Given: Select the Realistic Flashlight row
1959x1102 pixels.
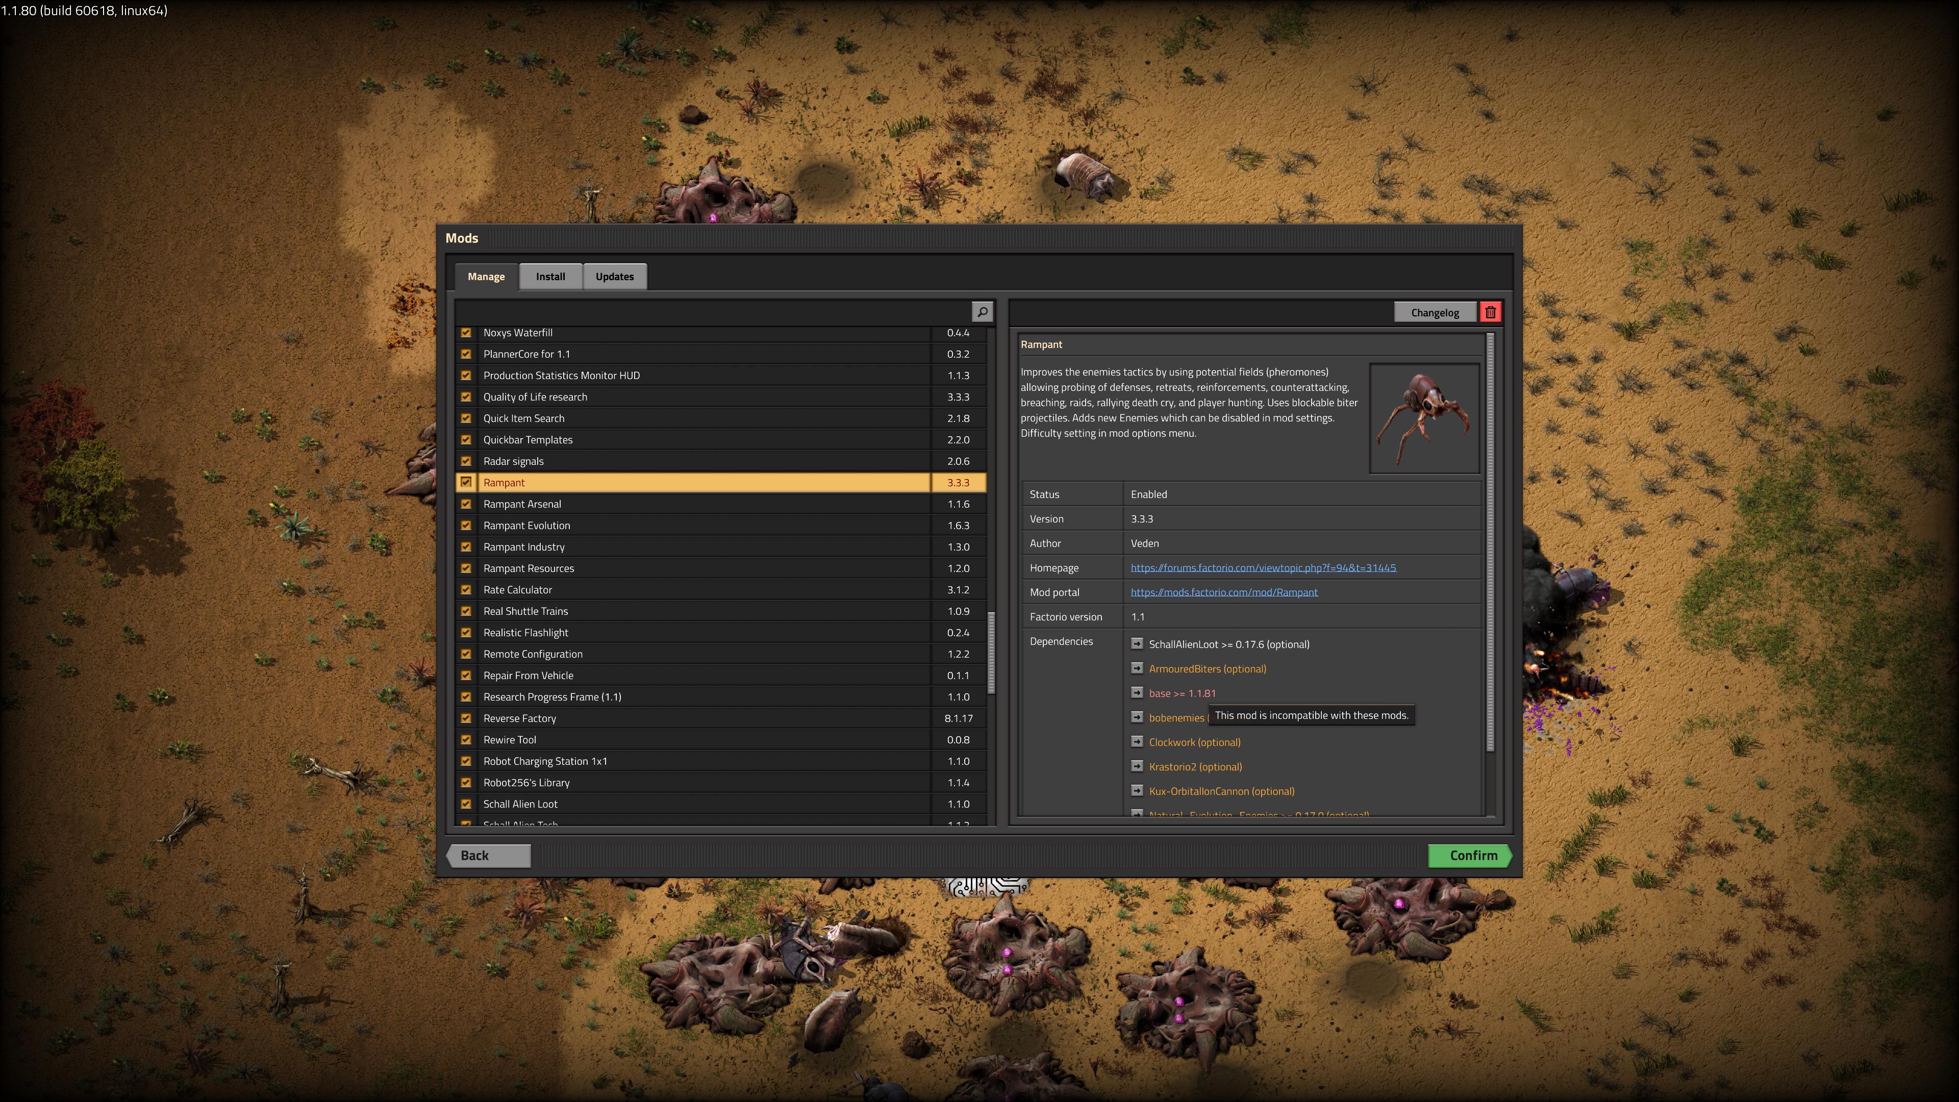Looking at the screenshot, I should click(x=721, y=632).
